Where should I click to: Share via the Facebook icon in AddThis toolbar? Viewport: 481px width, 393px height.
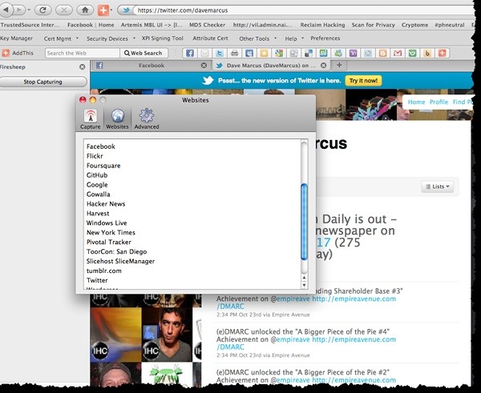[190, 53]
